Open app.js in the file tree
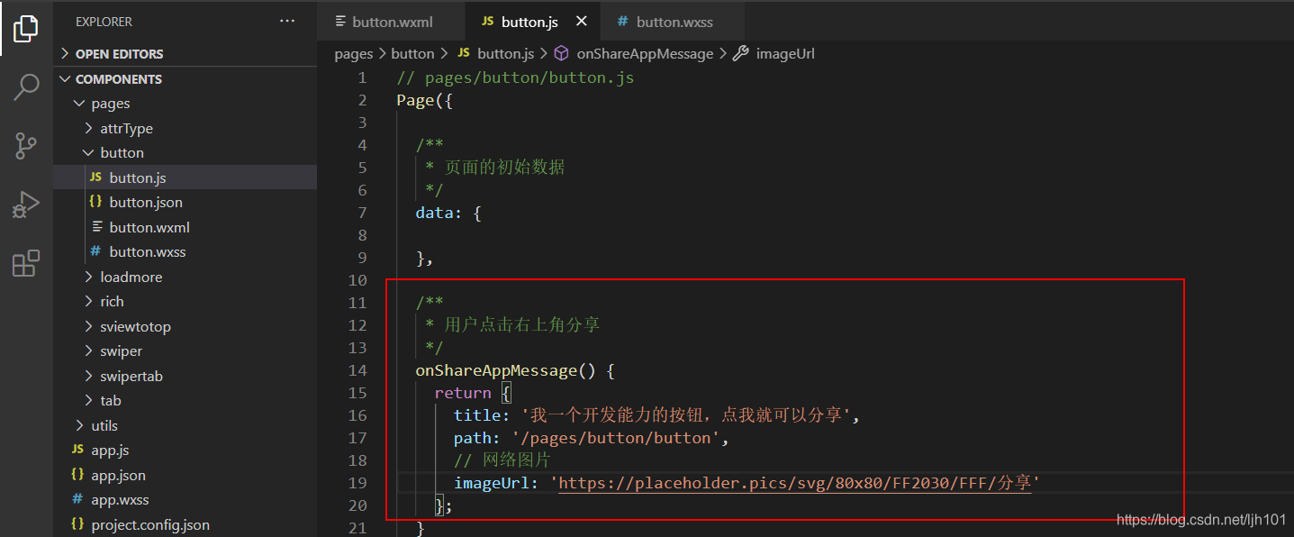Viewport: 1294px width, 537px height. (185, 450)
